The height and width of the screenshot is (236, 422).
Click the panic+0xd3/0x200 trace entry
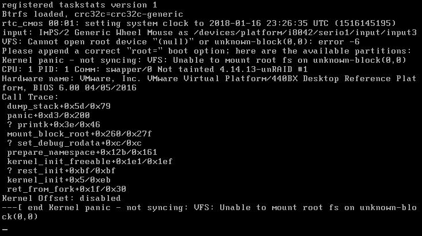point(48,115)
